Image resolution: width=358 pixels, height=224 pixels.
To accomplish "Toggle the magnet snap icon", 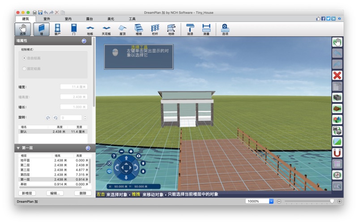I will [x=337, y=153].
